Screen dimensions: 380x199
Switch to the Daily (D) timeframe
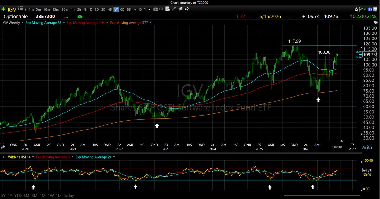[x=91, y=9]
